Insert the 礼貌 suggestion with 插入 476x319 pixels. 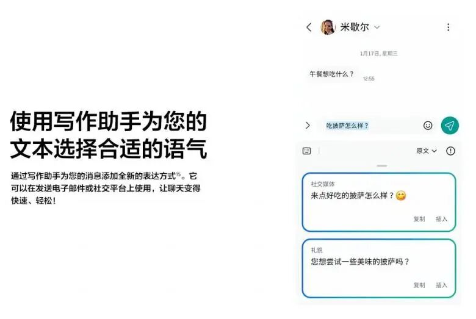coord(441,285)
